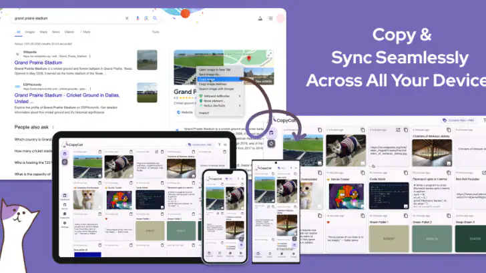Open Google Labs flask icon
This screenshot has width=486, height=273.
click(x=260, y=19)
